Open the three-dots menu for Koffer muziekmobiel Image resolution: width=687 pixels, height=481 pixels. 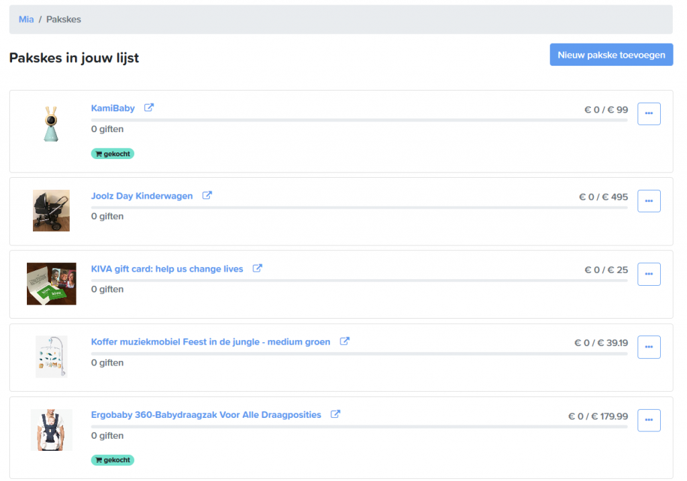tap(649, 347)
